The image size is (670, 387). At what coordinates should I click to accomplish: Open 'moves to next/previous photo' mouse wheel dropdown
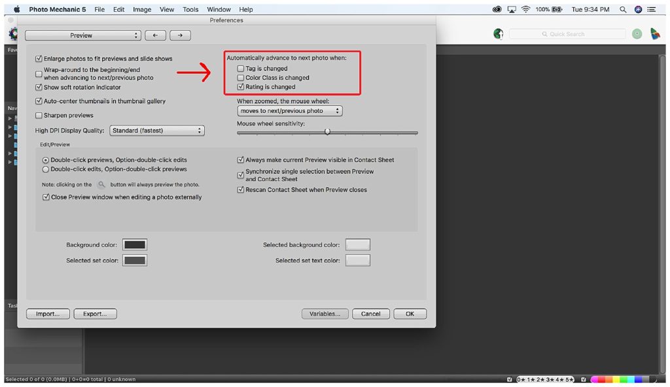pos(290,110)
